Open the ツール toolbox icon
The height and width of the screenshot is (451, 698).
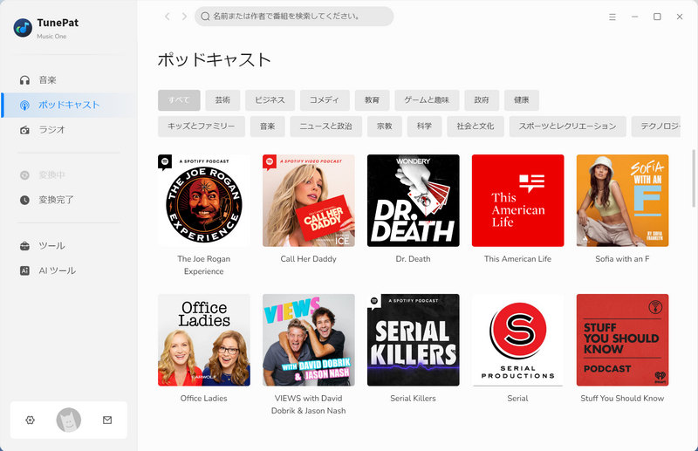(x=25, y=246)
